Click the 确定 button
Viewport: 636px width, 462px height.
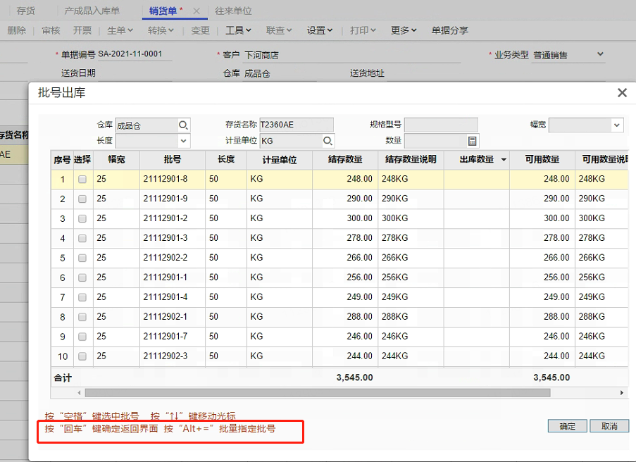tap(568, 426)
